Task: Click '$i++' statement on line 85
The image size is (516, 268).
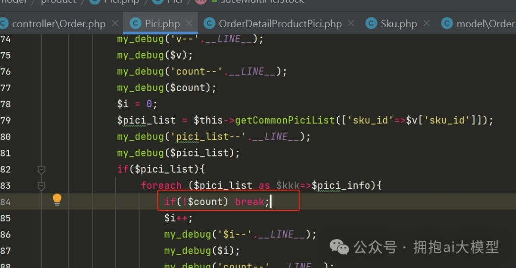Action: (x=178, y=218)
